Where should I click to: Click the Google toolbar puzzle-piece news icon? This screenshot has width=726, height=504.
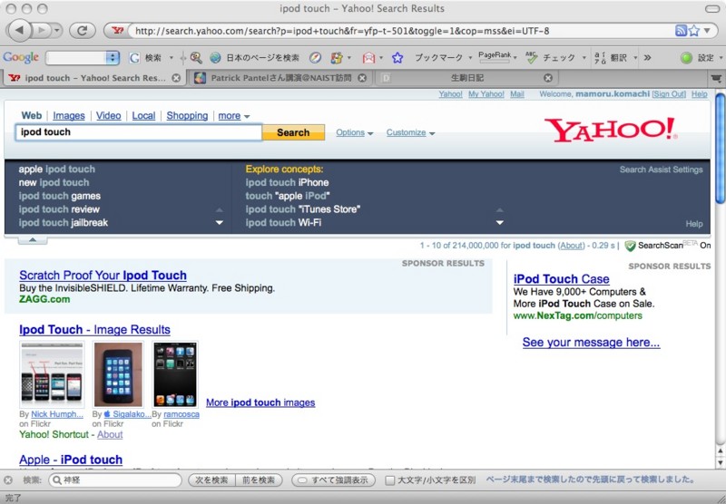tap(337, 57)
